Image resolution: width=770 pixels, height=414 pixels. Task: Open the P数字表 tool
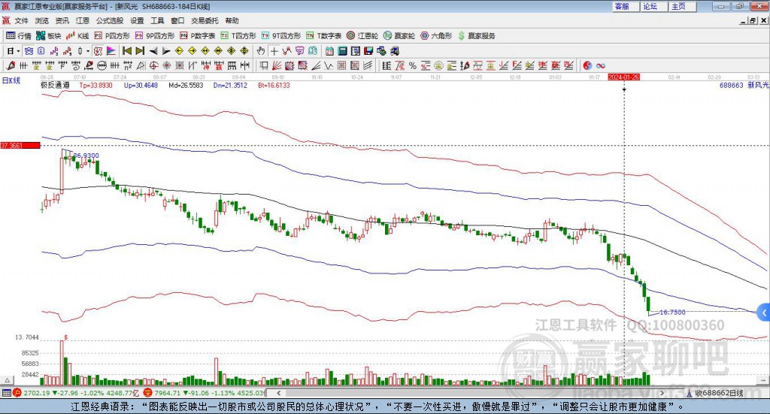click(198, 36)
